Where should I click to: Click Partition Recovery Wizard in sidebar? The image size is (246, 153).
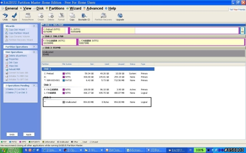[19, 40]
